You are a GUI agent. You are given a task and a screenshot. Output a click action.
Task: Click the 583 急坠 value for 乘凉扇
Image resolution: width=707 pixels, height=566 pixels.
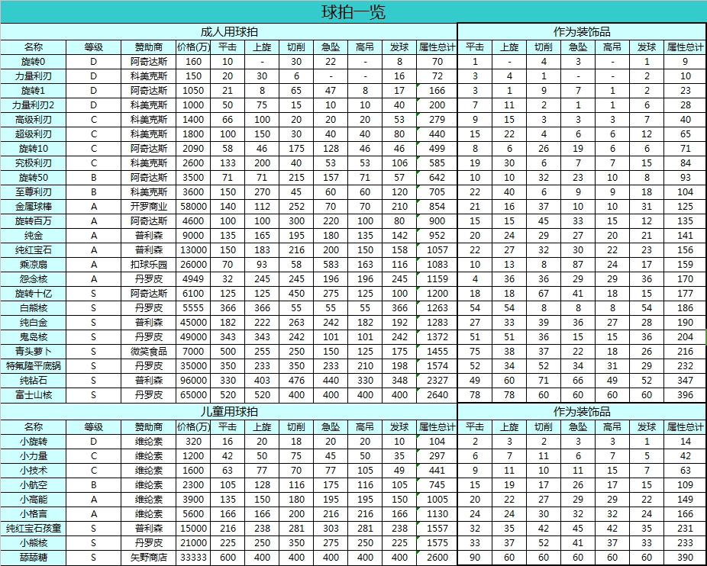[x=331, y=264]
